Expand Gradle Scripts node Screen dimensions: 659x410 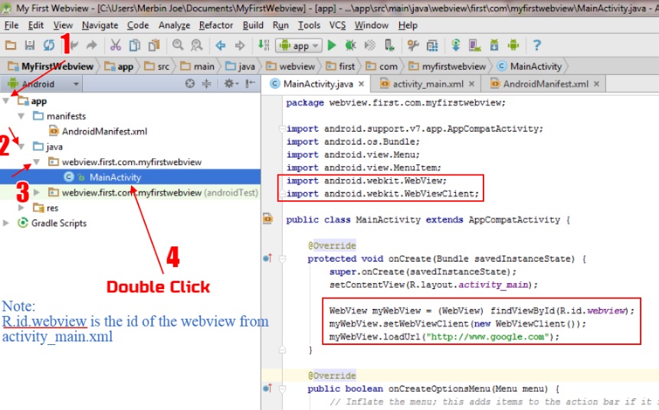[x=6, y=223]
